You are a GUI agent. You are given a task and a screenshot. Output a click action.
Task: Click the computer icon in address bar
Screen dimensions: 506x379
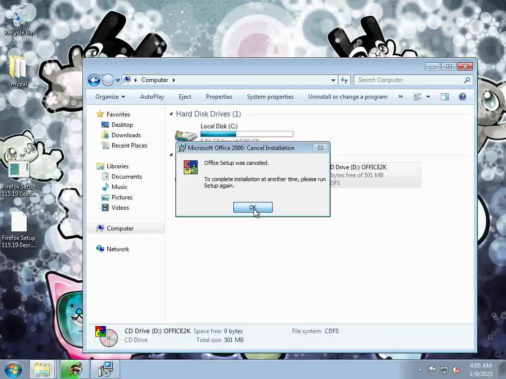click(127, 80)
